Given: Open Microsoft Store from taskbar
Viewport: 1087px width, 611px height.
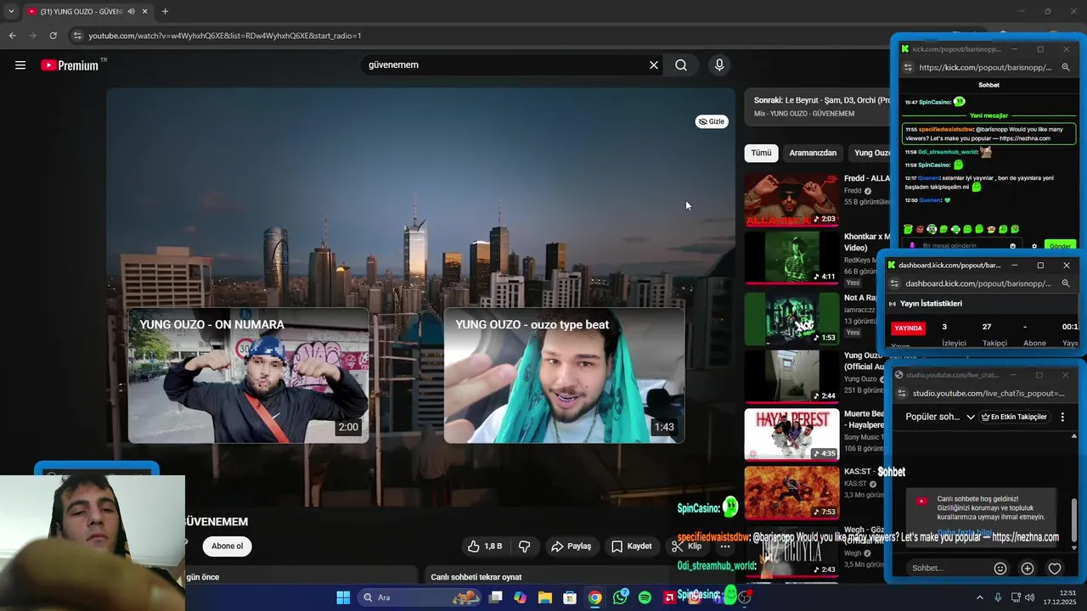Looking at the screenshot, I should pos(570,597).
